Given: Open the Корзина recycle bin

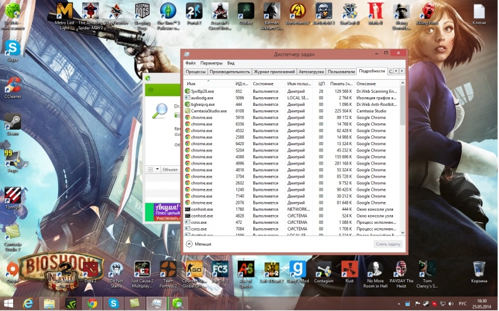Looking at the screenshot, I should coord(479,272).
